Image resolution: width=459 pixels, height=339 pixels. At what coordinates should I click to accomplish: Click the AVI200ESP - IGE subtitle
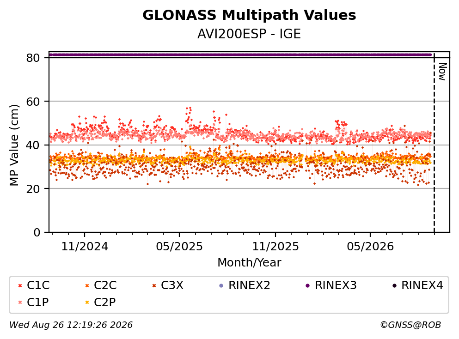249,34
